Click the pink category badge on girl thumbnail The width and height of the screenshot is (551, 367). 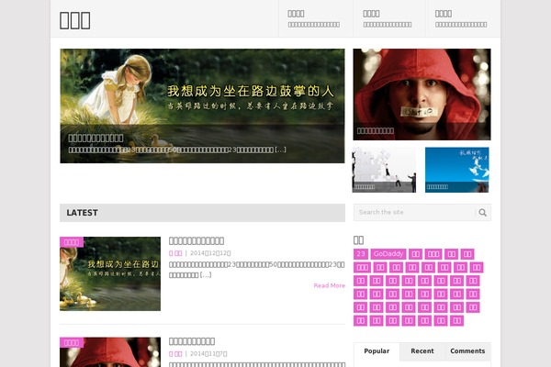(72, 242)
